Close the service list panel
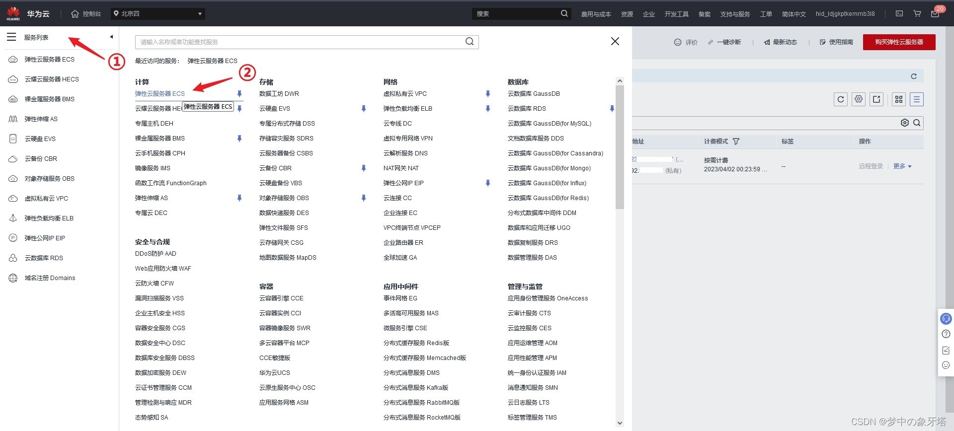The image size is (954, 431). 615,41
